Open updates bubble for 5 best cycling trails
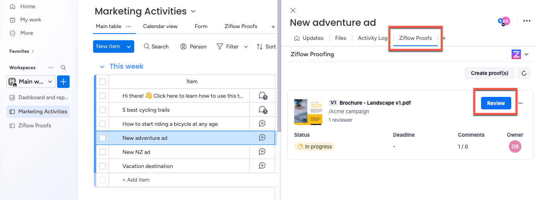Screen dimensions: 537x200 (262, 110)
